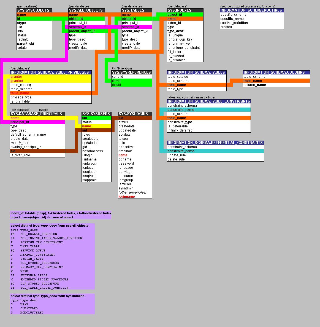Viewport: 320px width, 327px height.
Task: Select the hasdbaccess field in SYS.SYSUSERS
Action: coord(93,151)
